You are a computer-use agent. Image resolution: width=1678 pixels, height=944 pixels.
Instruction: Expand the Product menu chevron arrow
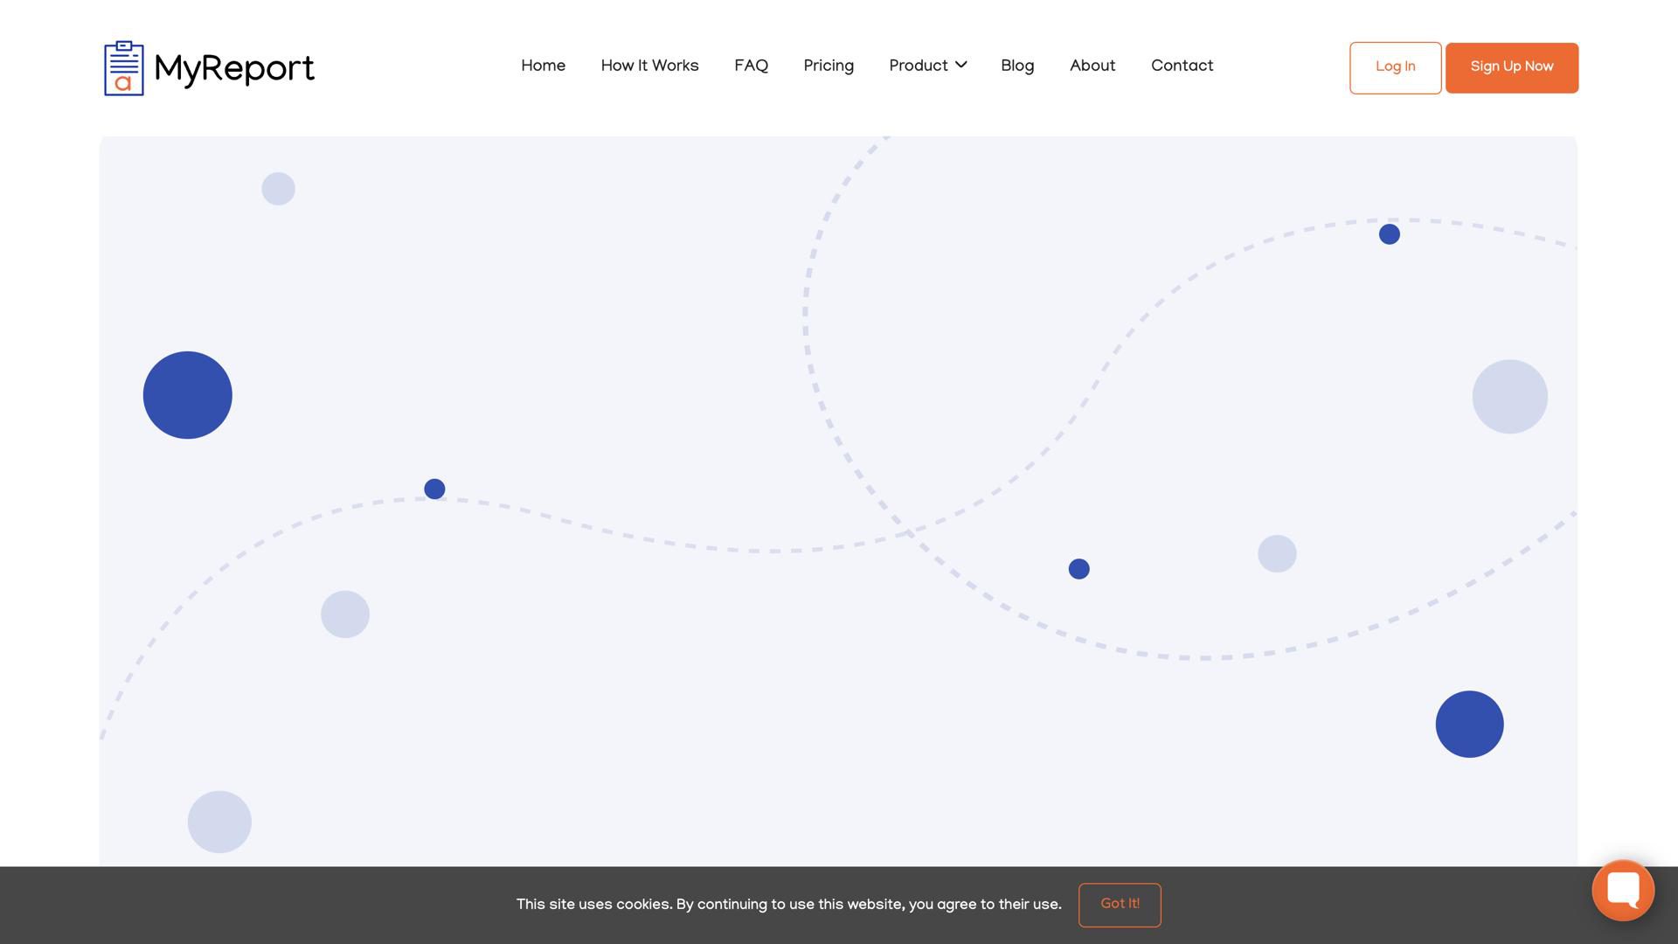click(x=961, y=65)
